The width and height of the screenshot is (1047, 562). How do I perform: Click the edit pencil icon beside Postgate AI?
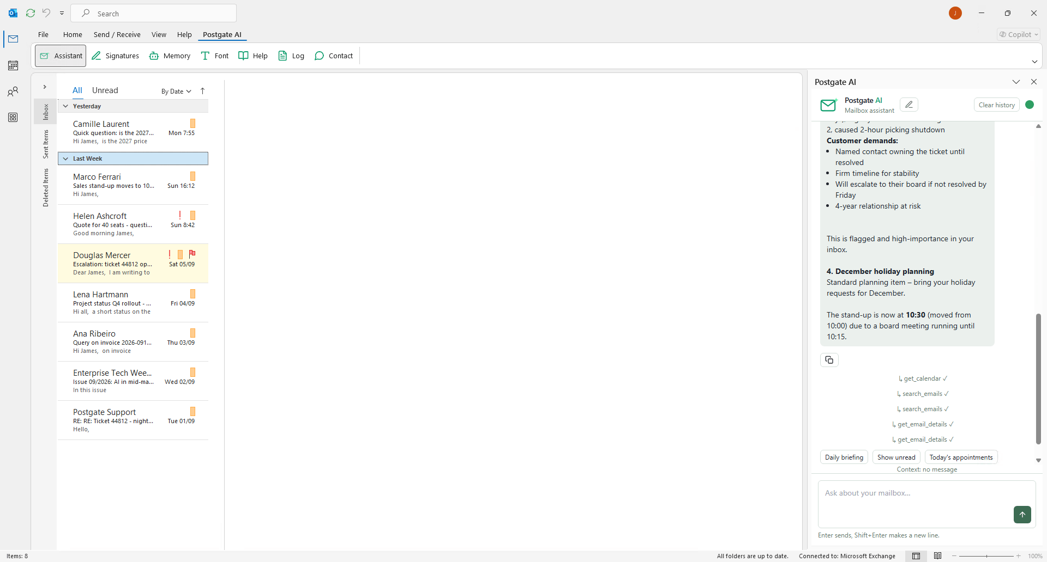909,105
